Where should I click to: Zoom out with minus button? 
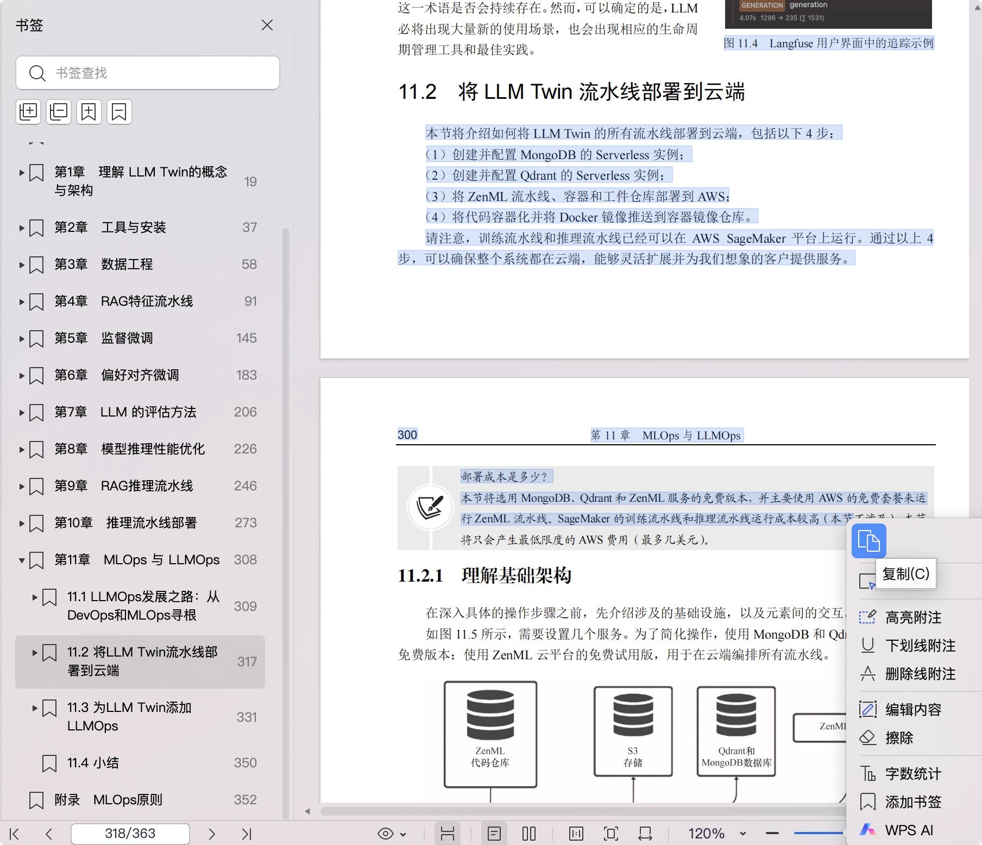point(772,834)
